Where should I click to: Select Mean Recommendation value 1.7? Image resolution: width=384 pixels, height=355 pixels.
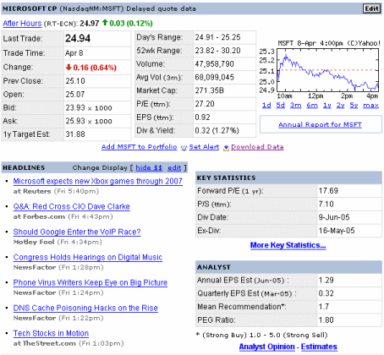point(324,307)
